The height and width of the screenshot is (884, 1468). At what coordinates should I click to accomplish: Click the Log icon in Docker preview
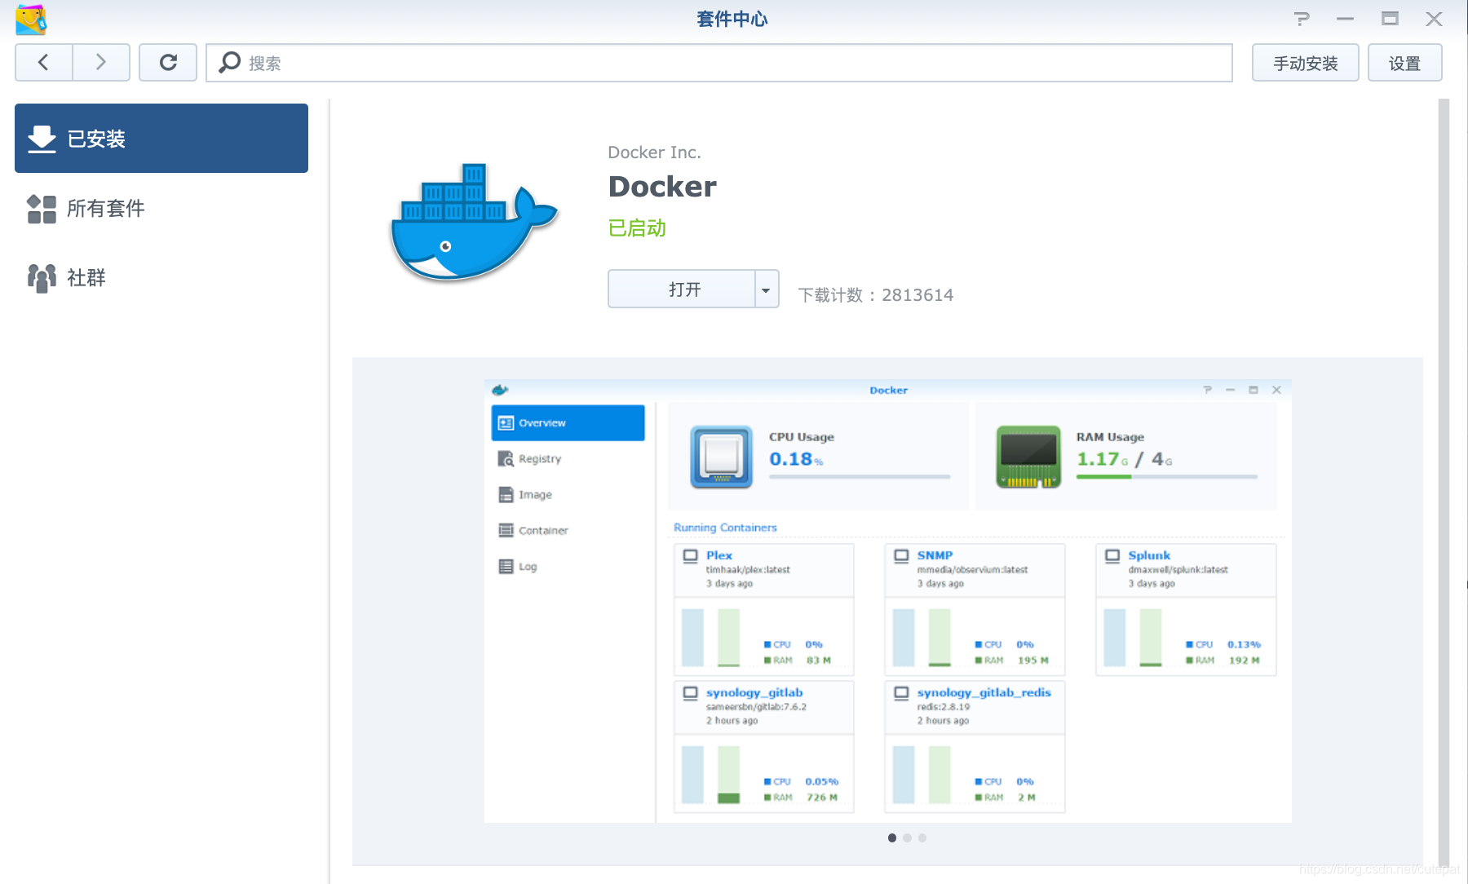coord(506,566)
